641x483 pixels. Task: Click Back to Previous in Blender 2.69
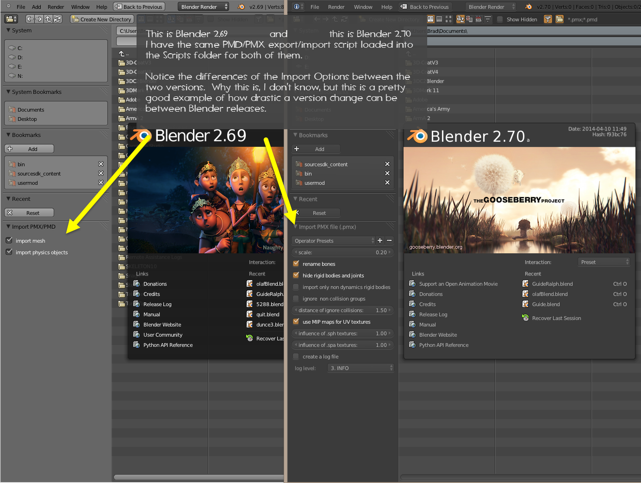(139, 6)
